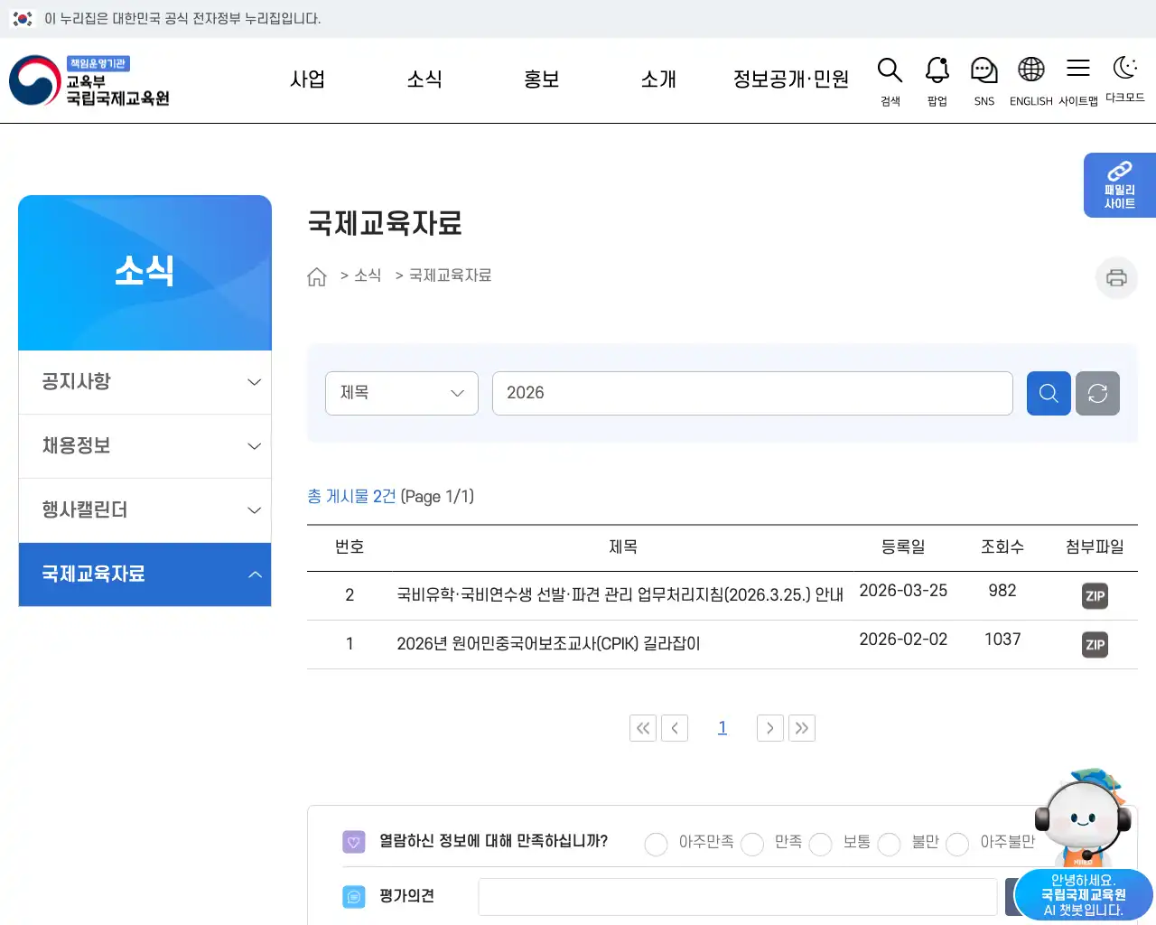1156x925 pixels.
Task: Click the 평가의견 feedback text field
Action: point(738,897)
